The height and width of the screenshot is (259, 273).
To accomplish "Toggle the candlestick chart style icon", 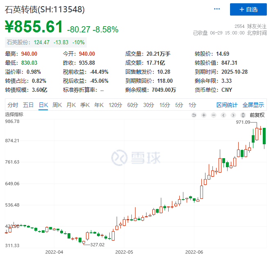I will (x=243, y=115).
